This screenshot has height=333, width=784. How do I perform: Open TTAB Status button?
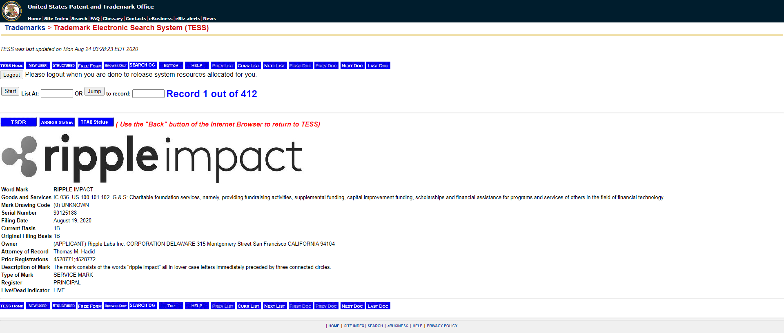[x=96, y=122]
